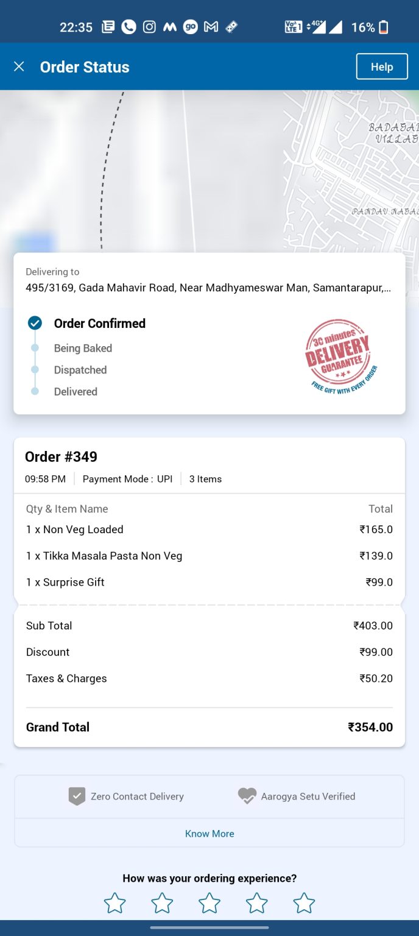This screenshot has width=419, height=936.
Task: Click the Know More link
Action: [209, 833]
